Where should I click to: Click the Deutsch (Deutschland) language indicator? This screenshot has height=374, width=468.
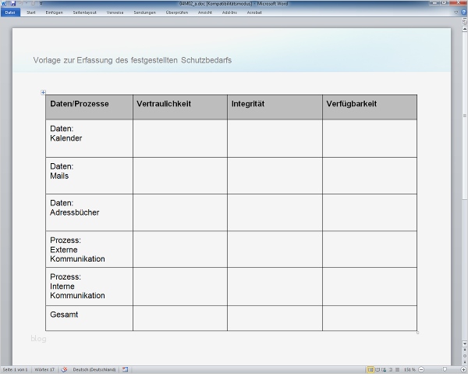94,370
